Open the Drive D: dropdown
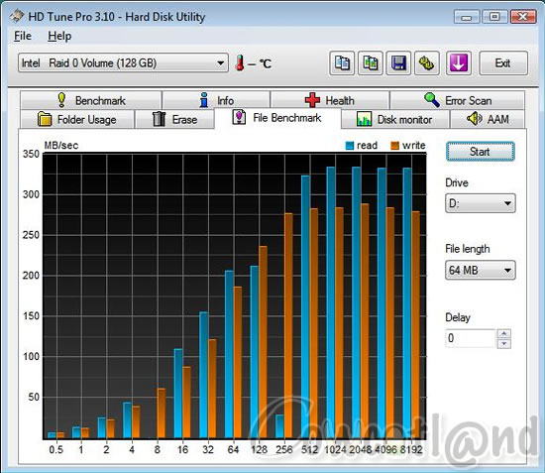The height and width of the screenshot is (473, 545). click(481, 203)
